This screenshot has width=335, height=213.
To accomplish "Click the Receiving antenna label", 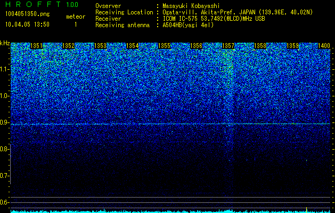I will point(122,25).
